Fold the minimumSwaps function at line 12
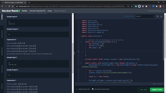The height and width of the screenshot is (93, 166). pos(81,42)
